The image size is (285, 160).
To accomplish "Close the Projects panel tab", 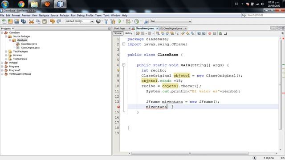I will coord(13,28).
